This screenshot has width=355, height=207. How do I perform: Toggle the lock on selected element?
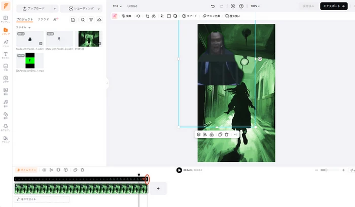pyautogui.click(x=211, y=134)
